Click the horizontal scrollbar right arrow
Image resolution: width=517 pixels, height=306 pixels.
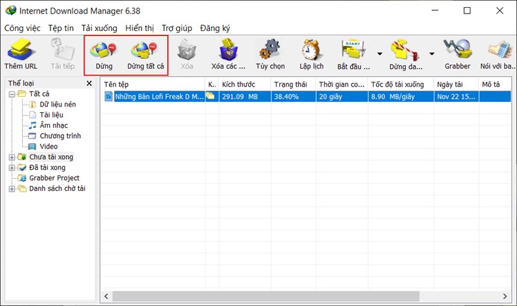505,296
